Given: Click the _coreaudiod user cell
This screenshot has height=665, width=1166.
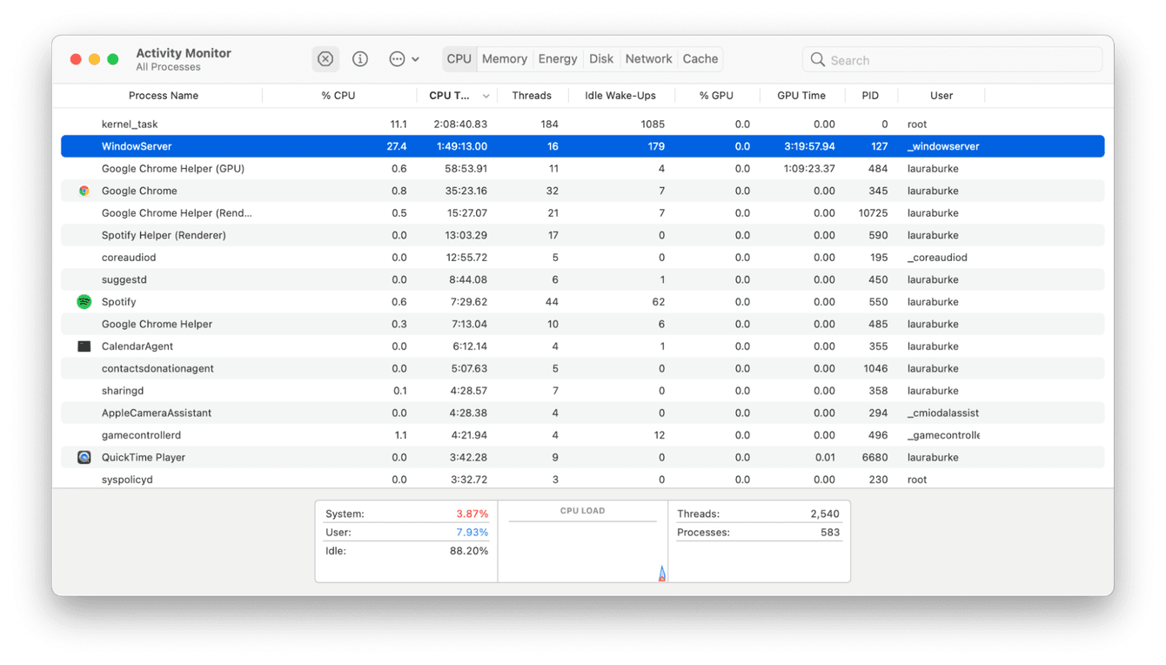Looking at the screenshot, I should point(937,258).
